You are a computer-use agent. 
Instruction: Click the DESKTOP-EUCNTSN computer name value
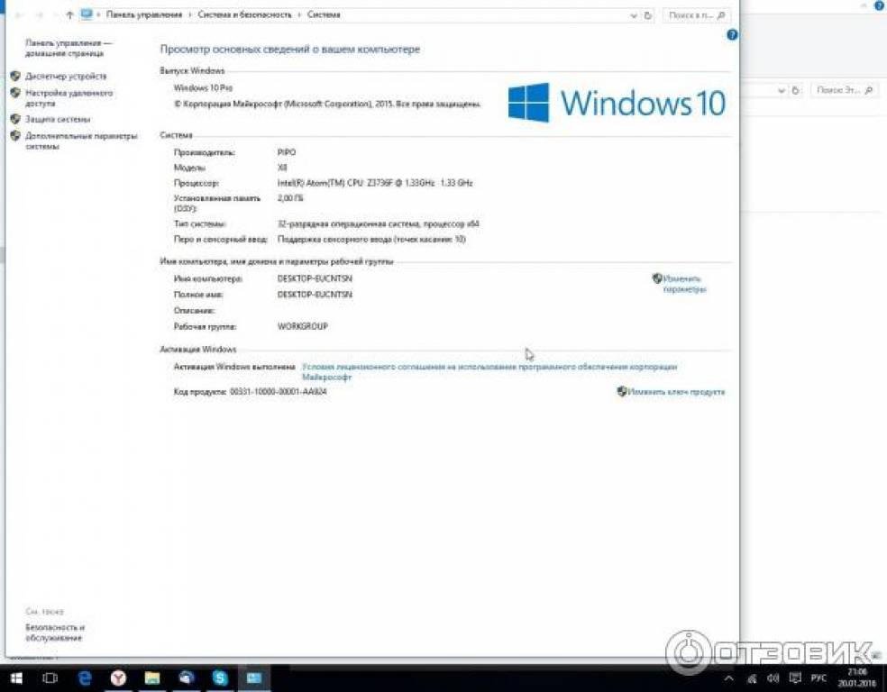click(x=315, y=278)
